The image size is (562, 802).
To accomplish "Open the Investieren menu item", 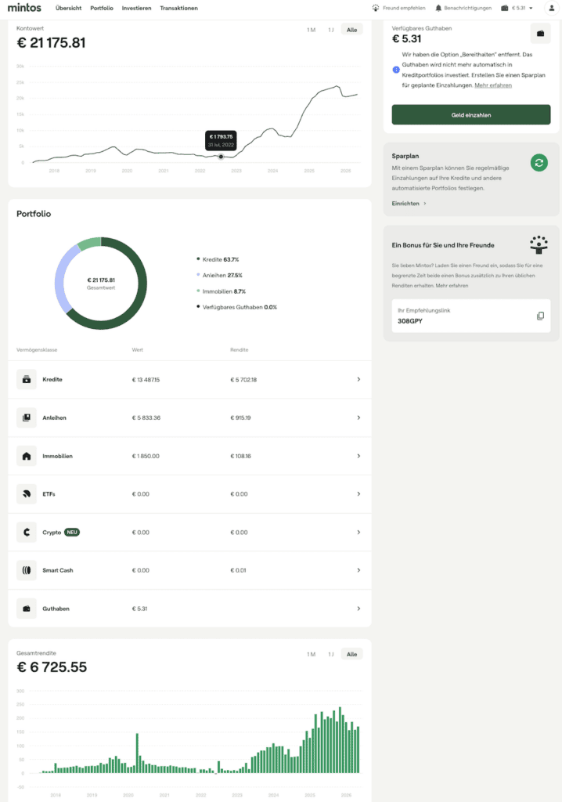I will point(136,8).
